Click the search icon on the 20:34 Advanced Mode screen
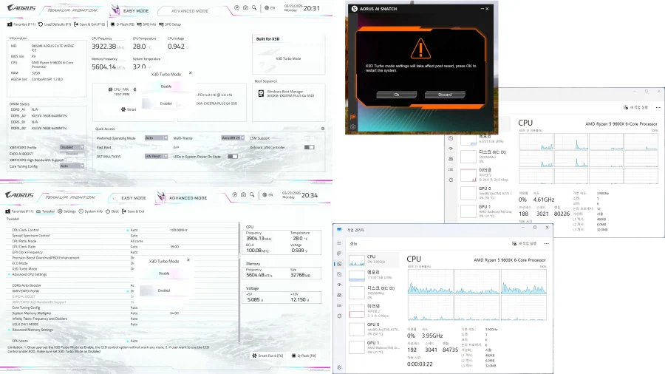This screenshot has width=665, height=374. (x=252, y=194)
